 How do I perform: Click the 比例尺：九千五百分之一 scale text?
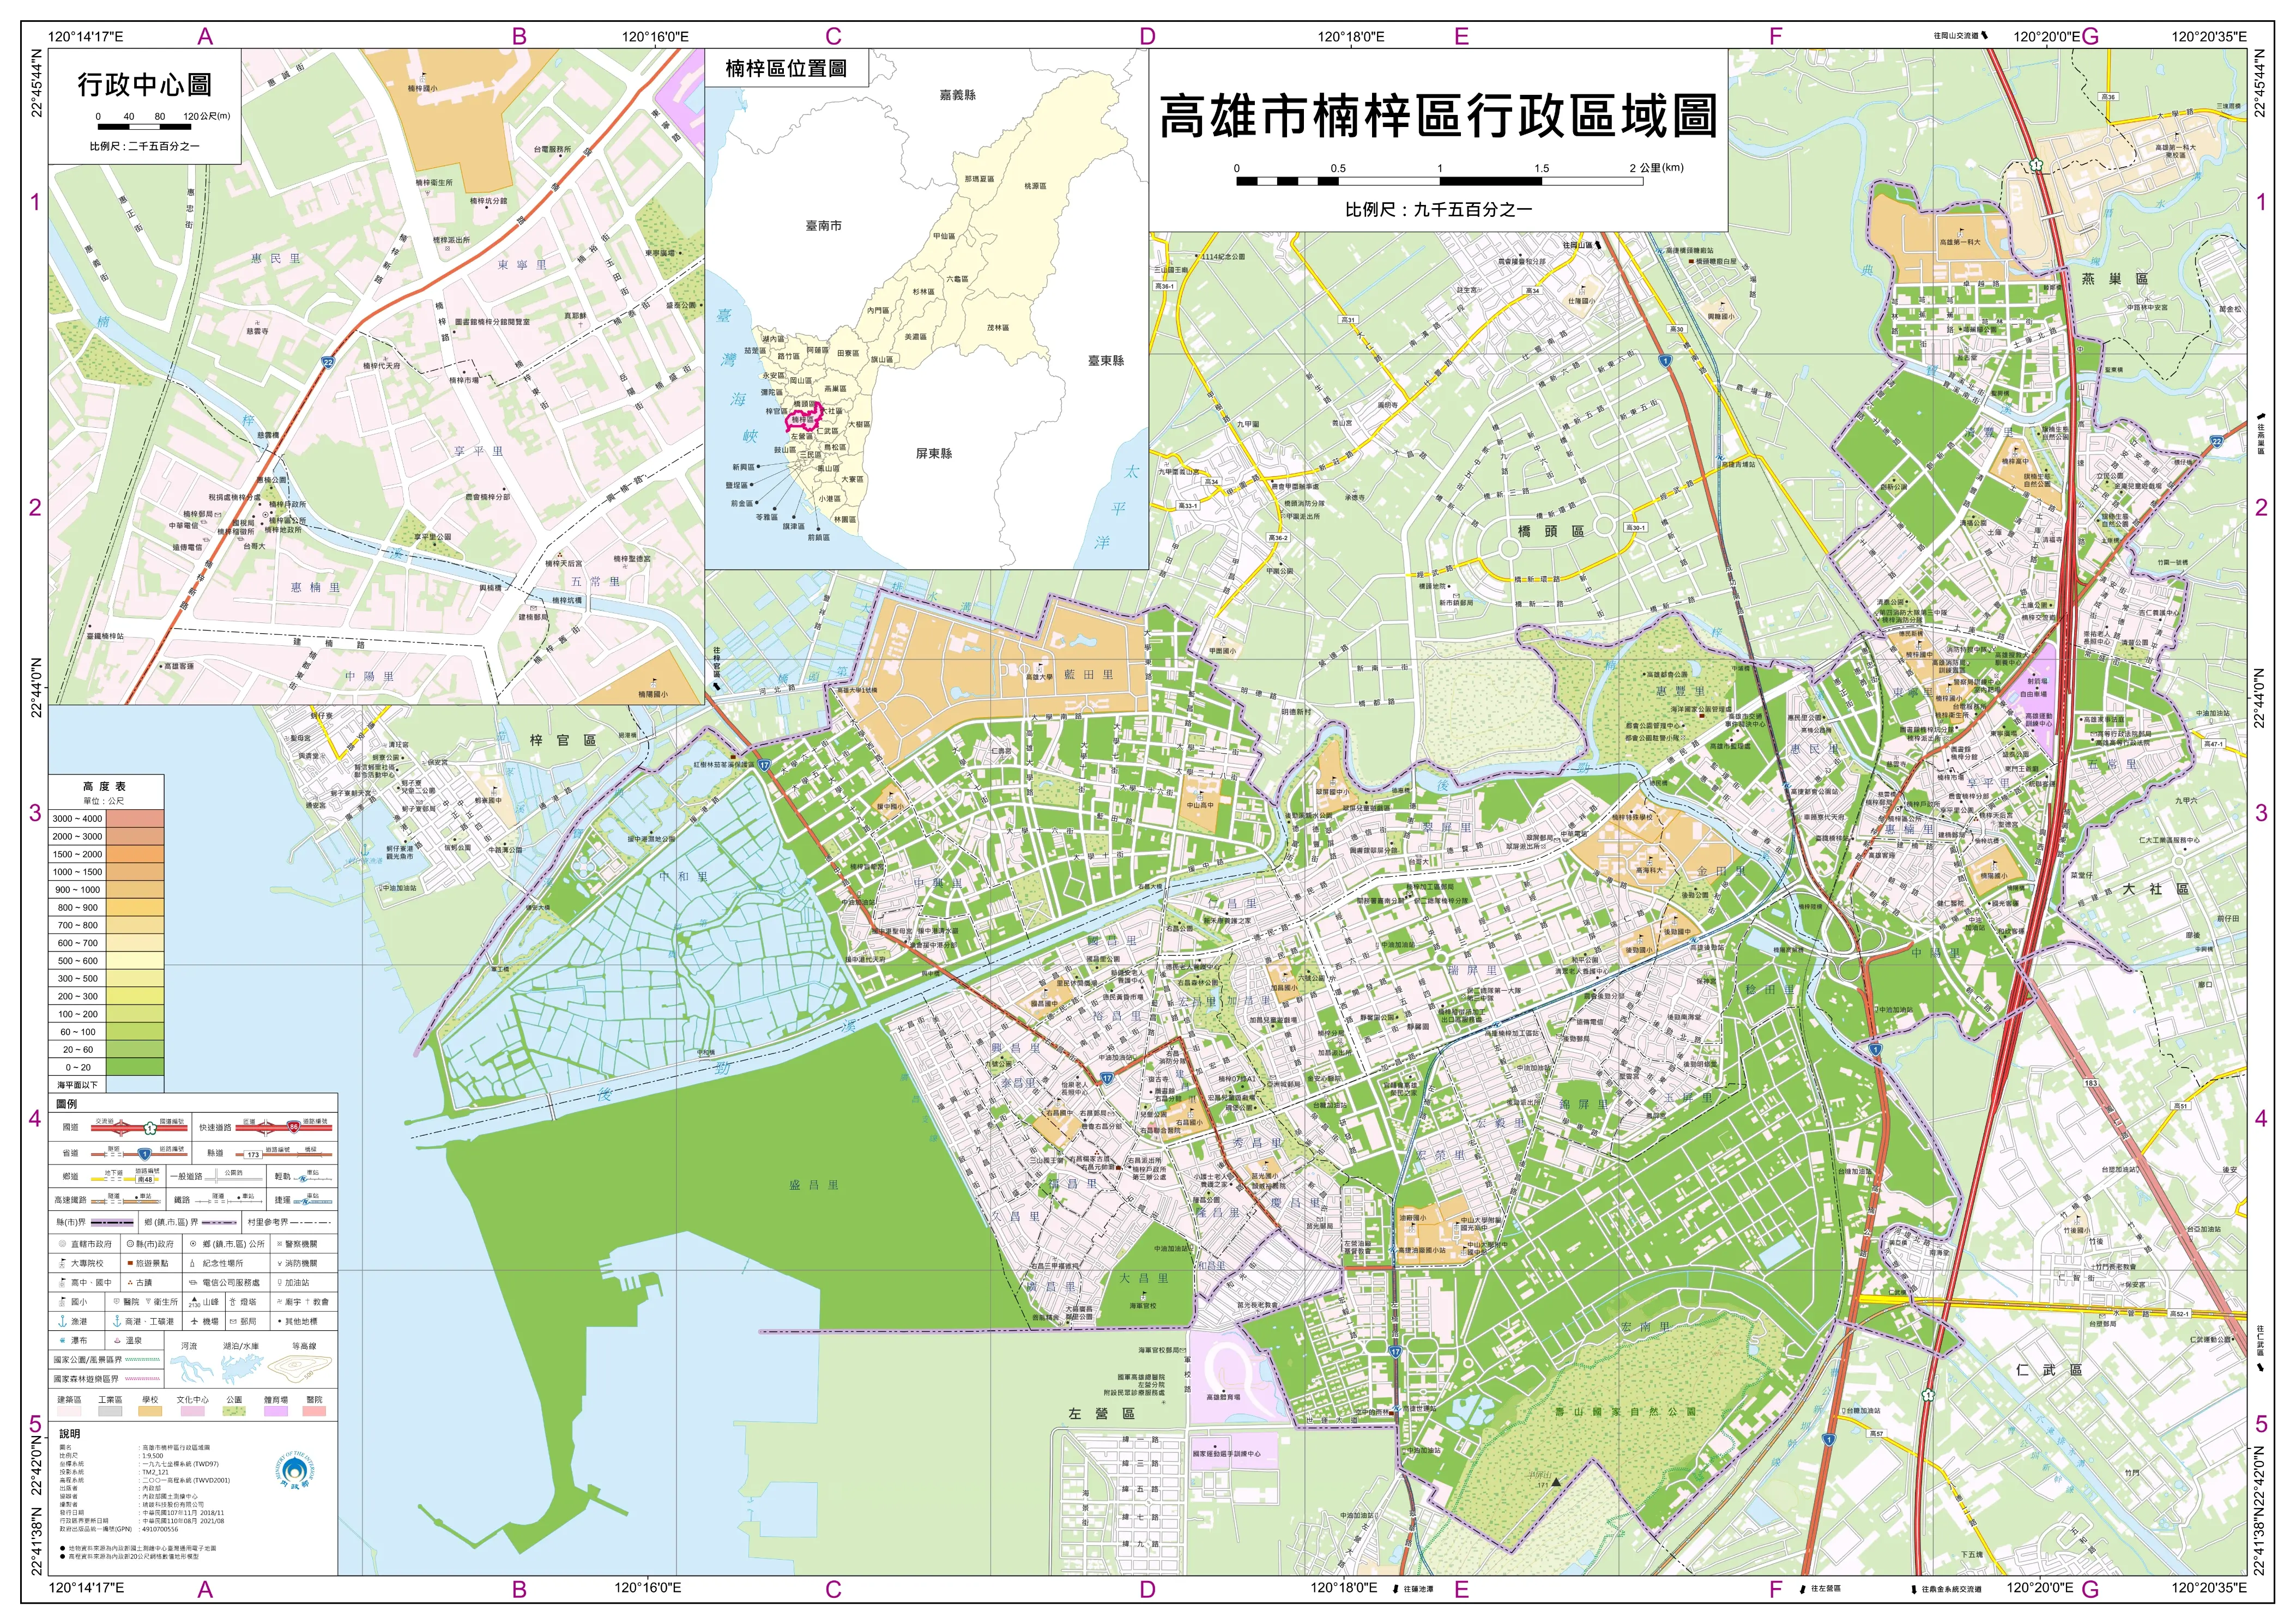(x=1438, y=209)
